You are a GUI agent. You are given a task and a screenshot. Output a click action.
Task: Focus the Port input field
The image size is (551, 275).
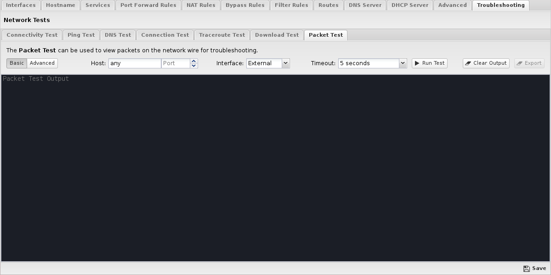[176, 63]
